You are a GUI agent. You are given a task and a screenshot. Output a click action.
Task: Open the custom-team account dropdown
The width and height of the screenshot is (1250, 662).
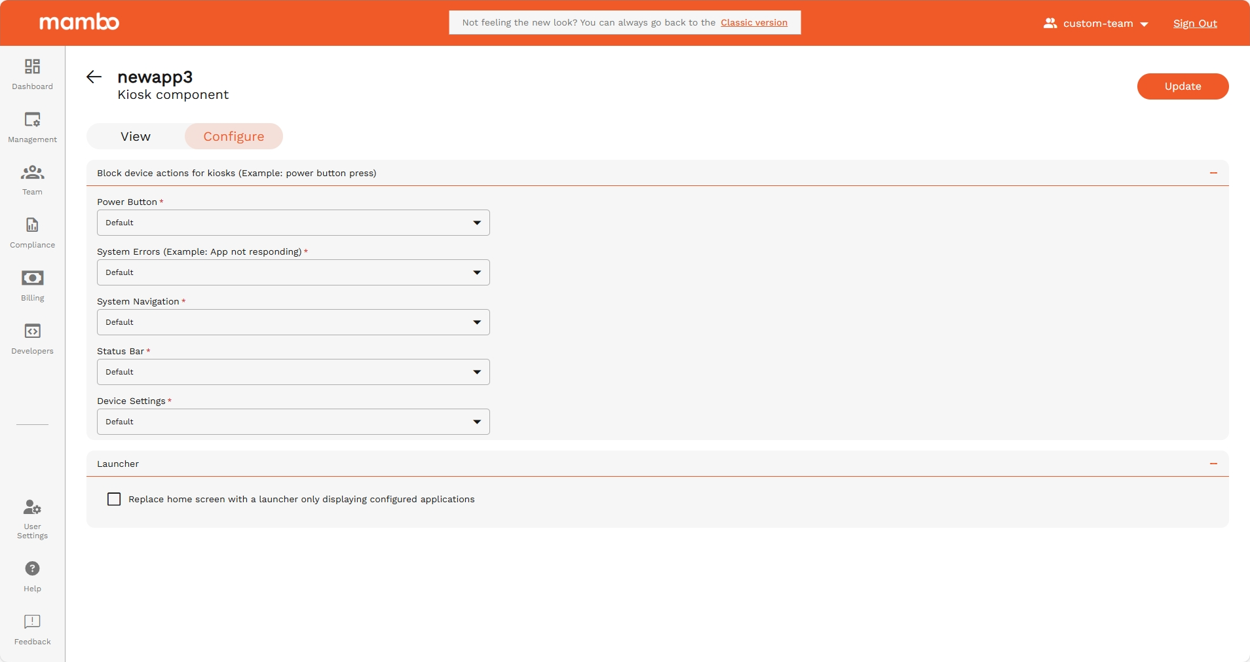(1096, 24)
